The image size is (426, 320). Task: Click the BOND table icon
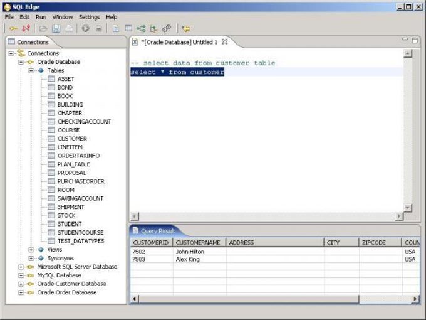click(x=51, y=87)
